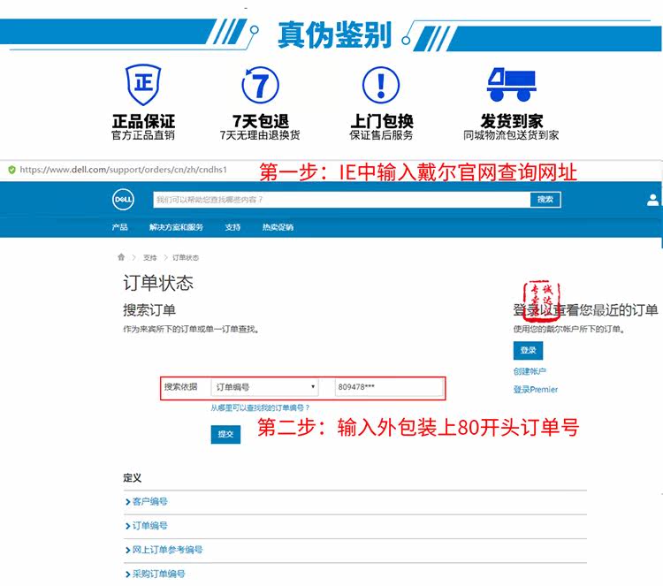The height and width of the screenshot is (586, 663).
Task: Click the 搜索 search button
Action: (x=545, y=200)
